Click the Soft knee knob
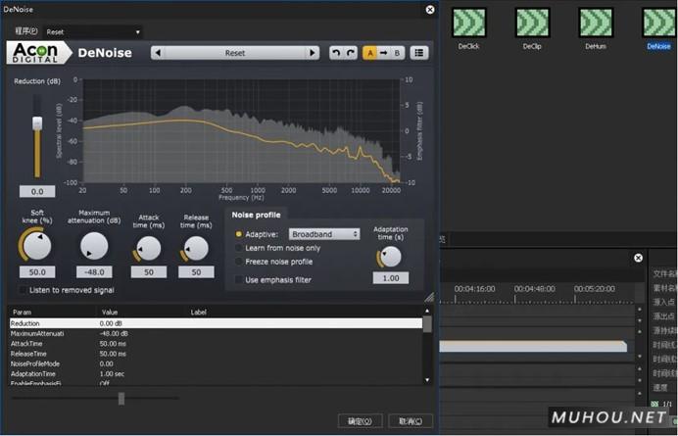This screenshot has height=436, width=678. coord(37,245)
